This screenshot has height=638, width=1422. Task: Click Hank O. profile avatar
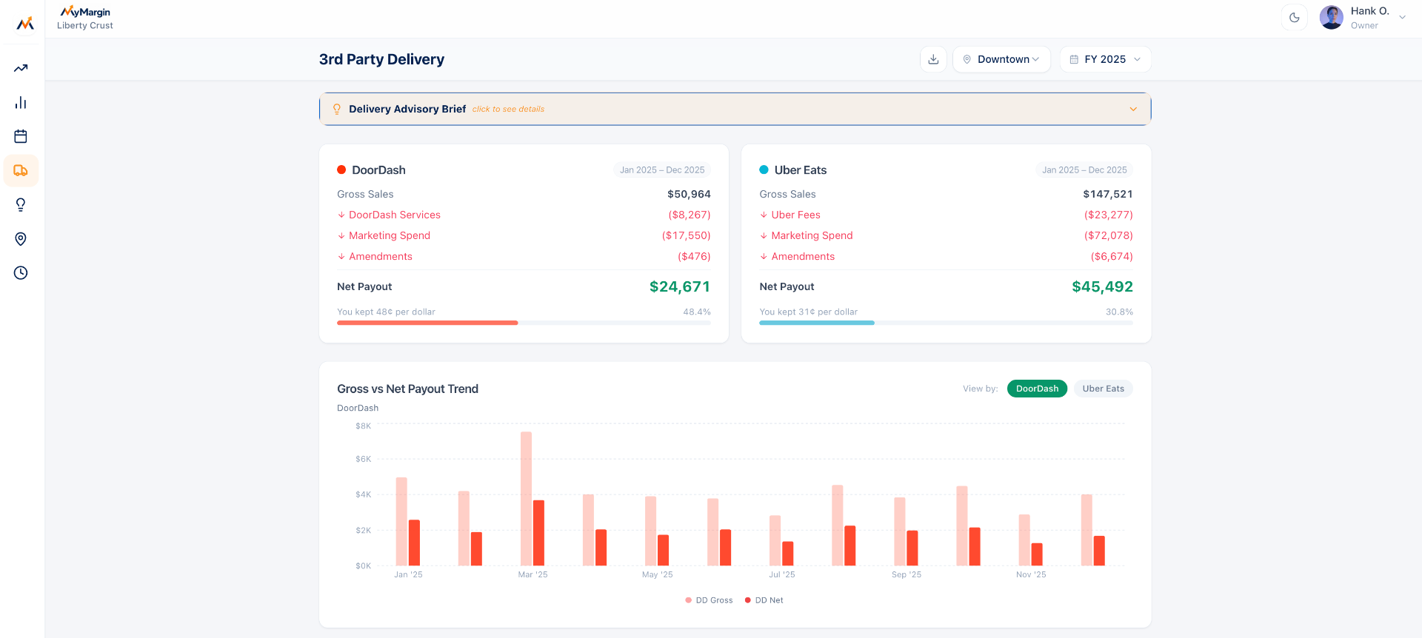tap(1332, 18)
